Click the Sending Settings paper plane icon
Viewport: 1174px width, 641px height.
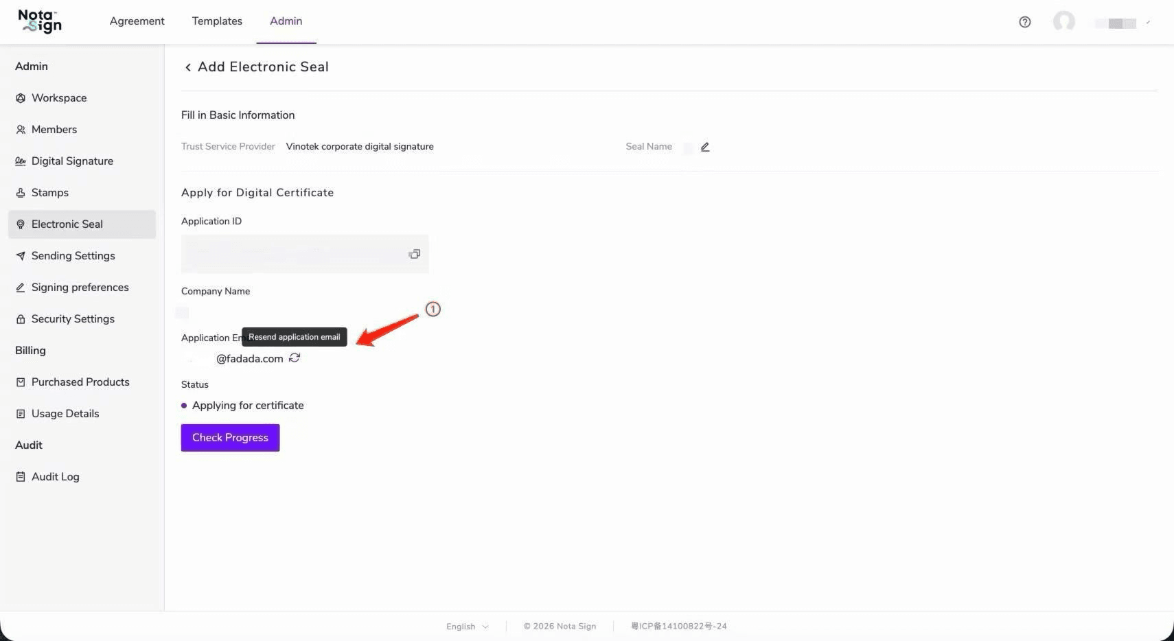tap(21, 256)
